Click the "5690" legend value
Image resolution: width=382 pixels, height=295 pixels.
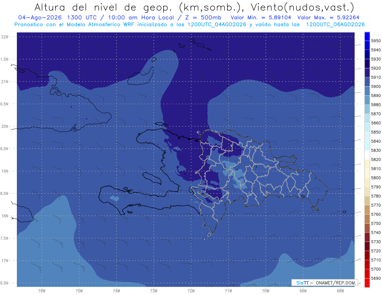click(376, 278)
